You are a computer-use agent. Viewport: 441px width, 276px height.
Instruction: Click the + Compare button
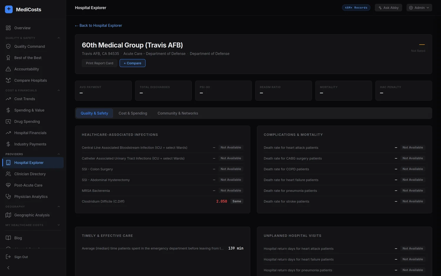(133, 63)
